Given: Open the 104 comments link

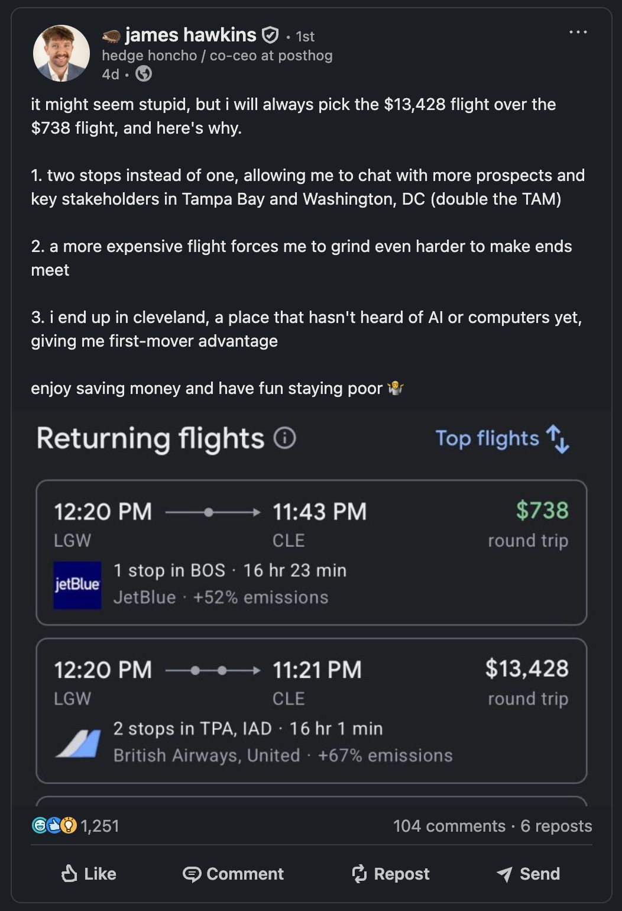Looking at the screenshot, I should click(449, 826).
